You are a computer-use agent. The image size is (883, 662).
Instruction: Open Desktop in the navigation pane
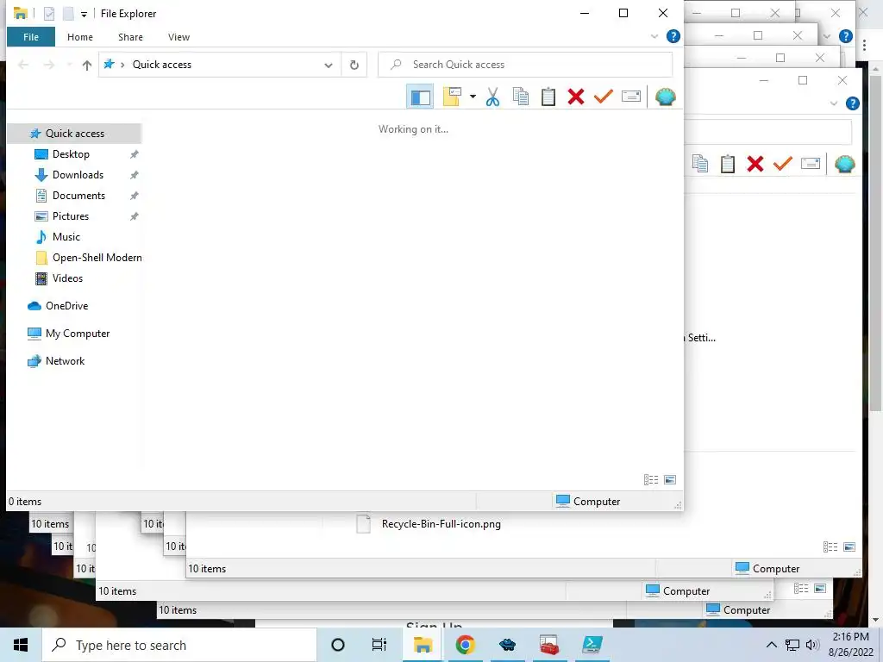(71, 154)
